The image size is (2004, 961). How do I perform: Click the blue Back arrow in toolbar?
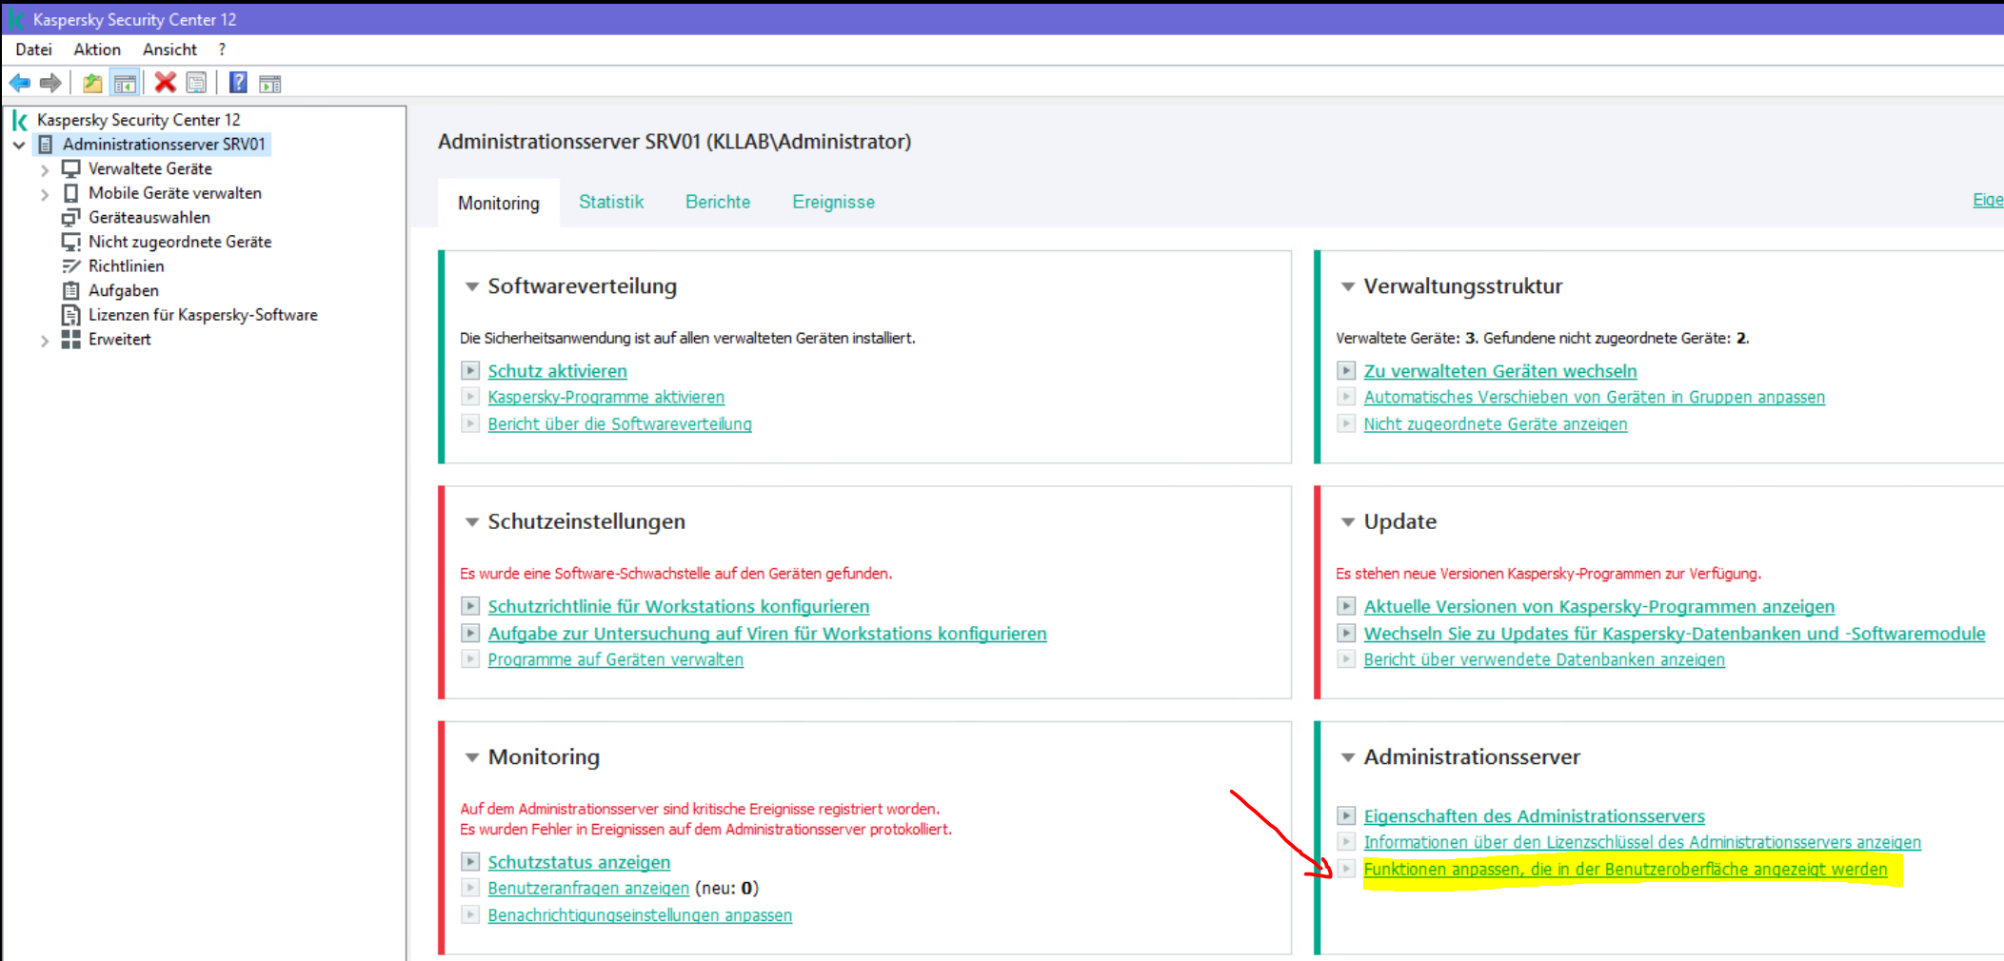pos(20,83)
